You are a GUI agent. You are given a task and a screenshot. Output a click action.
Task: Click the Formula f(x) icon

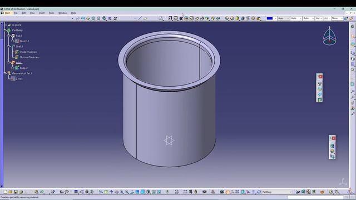tap(62, 192)
